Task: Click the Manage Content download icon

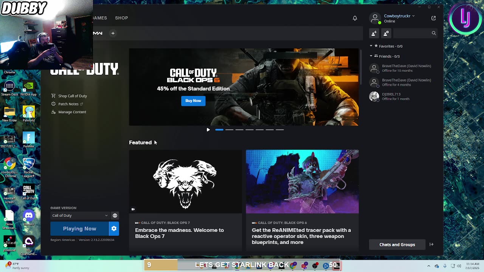Action: pos(53,112)
